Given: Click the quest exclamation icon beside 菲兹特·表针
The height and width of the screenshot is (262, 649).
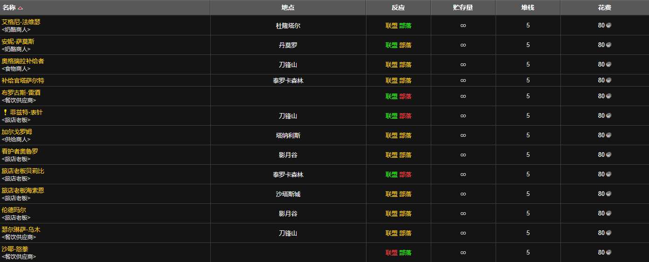Looking at the screenshot, I should point(5,112).
